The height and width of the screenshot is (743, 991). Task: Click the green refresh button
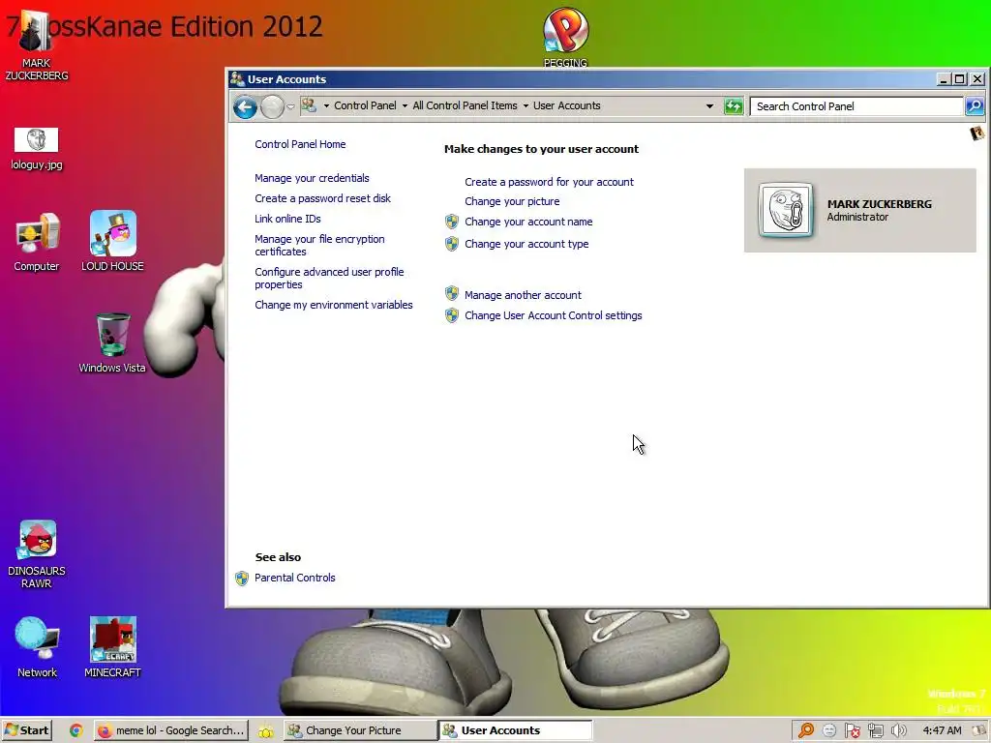point(734,106)
